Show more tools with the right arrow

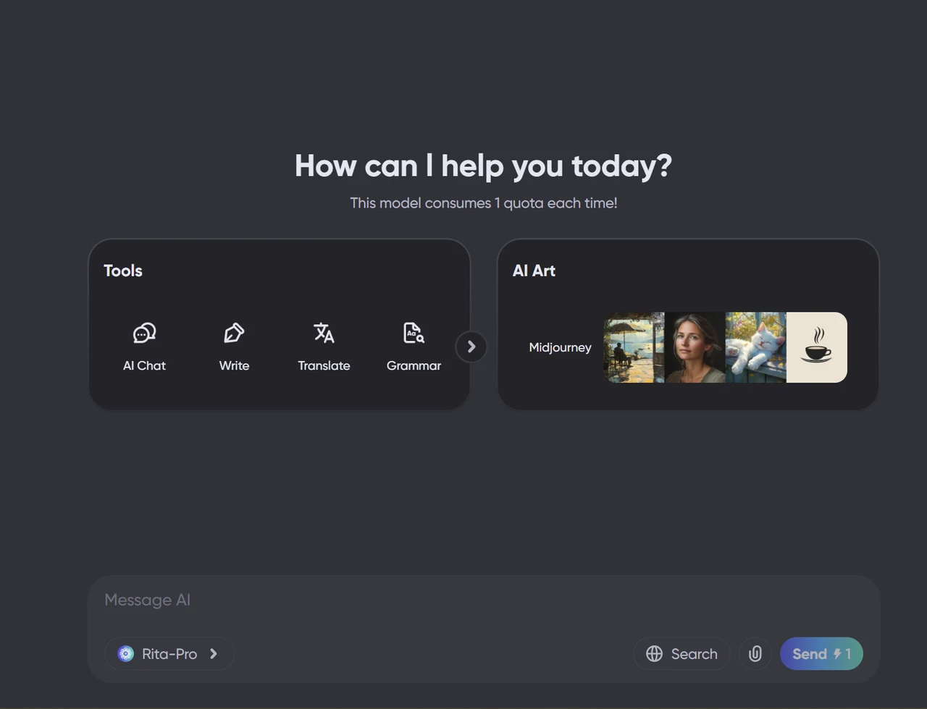pyautogui.click(x=471, y=347)
